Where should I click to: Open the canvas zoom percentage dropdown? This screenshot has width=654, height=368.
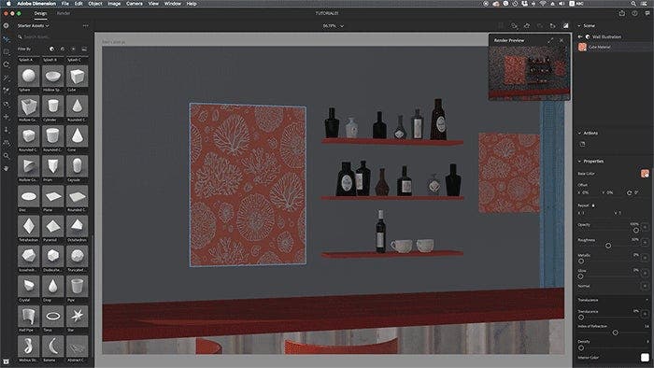click(x=333, y=26)
